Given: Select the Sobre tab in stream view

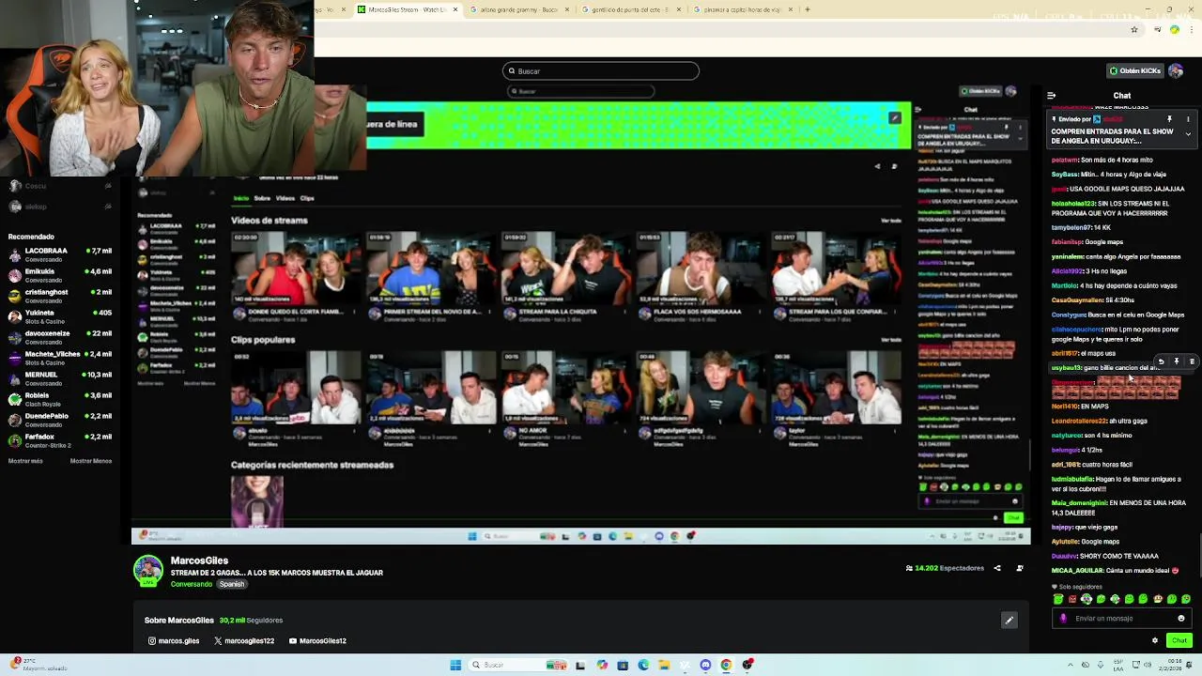Looking at the screenshot, I should click(x=262, y=199).
